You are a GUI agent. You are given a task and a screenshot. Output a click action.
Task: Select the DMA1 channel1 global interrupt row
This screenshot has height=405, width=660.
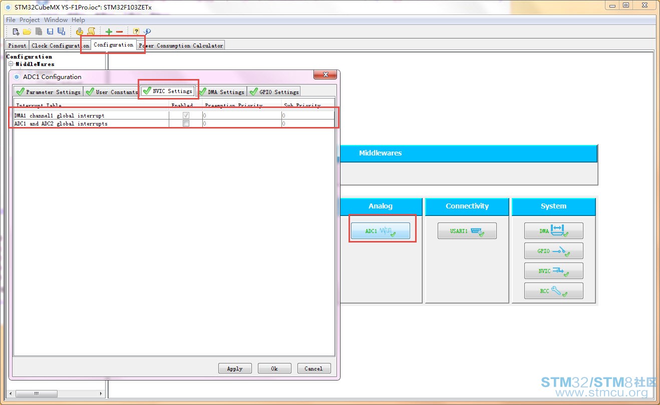tap(174, 115)
